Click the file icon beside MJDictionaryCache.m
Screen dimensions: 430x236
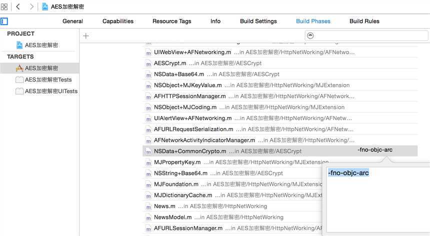[x=148, y=196]
